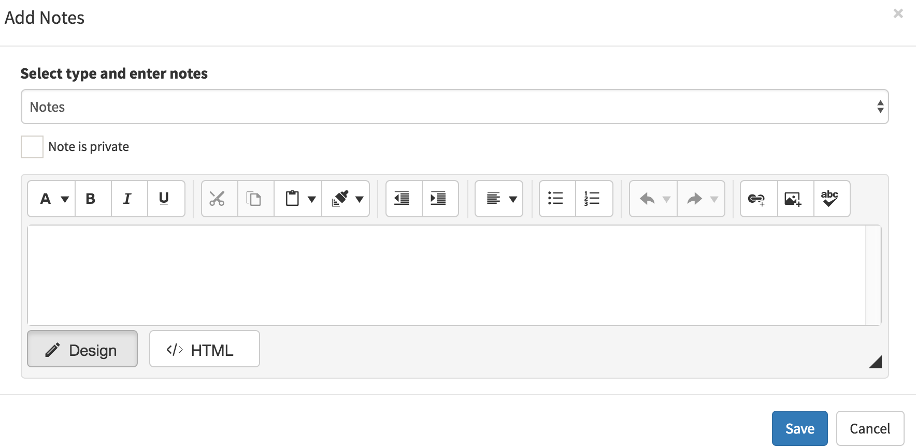
Task: Save the note
Action: [799, 428]
